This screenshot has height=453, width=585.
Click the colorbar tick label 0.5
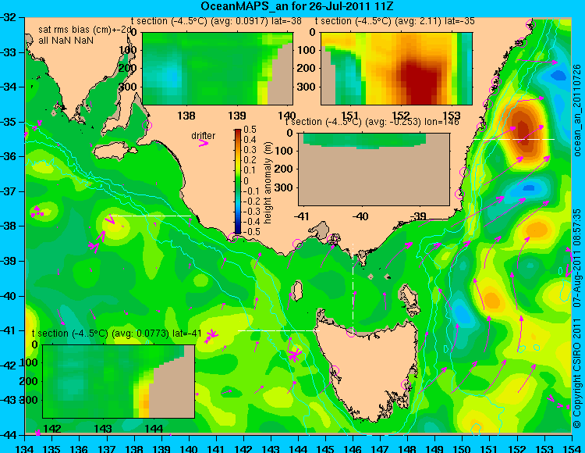click(x=250, y=130)
